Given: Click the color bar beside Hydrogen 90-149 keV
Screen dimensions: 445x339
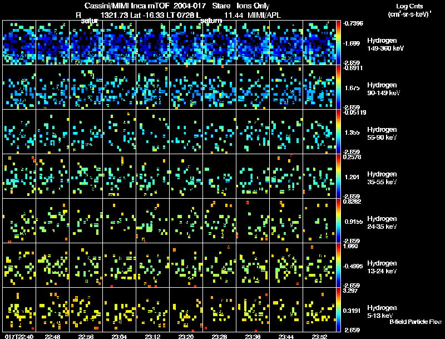Looking at the screenshot, I should [338, 87].
